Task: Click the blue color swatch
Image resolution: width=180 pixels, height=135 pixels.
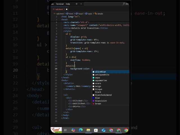Action: click(x=93, y=98)
